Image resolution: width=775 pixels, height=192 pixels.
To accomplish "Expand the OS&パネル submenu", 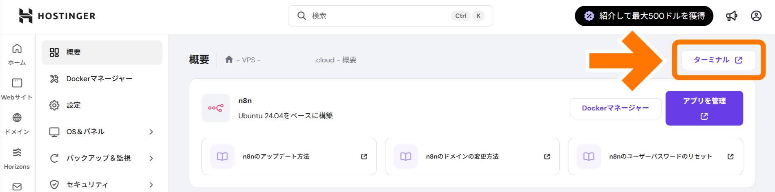I will tap(151, 132).
